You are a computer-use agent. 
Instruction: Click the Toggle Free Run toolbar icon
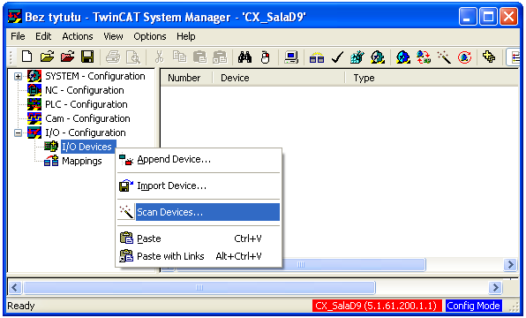[x=464, y=57]
